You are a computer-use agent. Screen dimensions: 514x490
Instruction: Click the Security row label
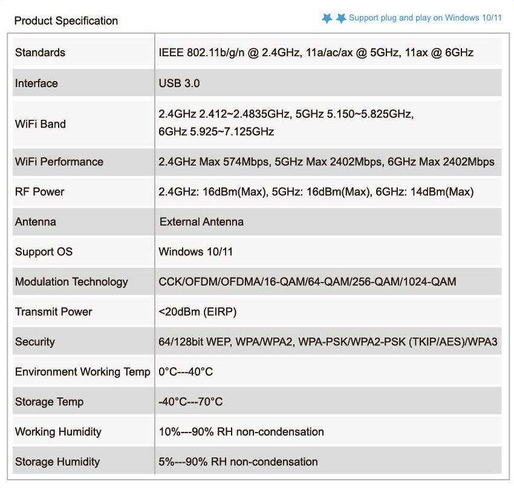click(x=34, y=342)
